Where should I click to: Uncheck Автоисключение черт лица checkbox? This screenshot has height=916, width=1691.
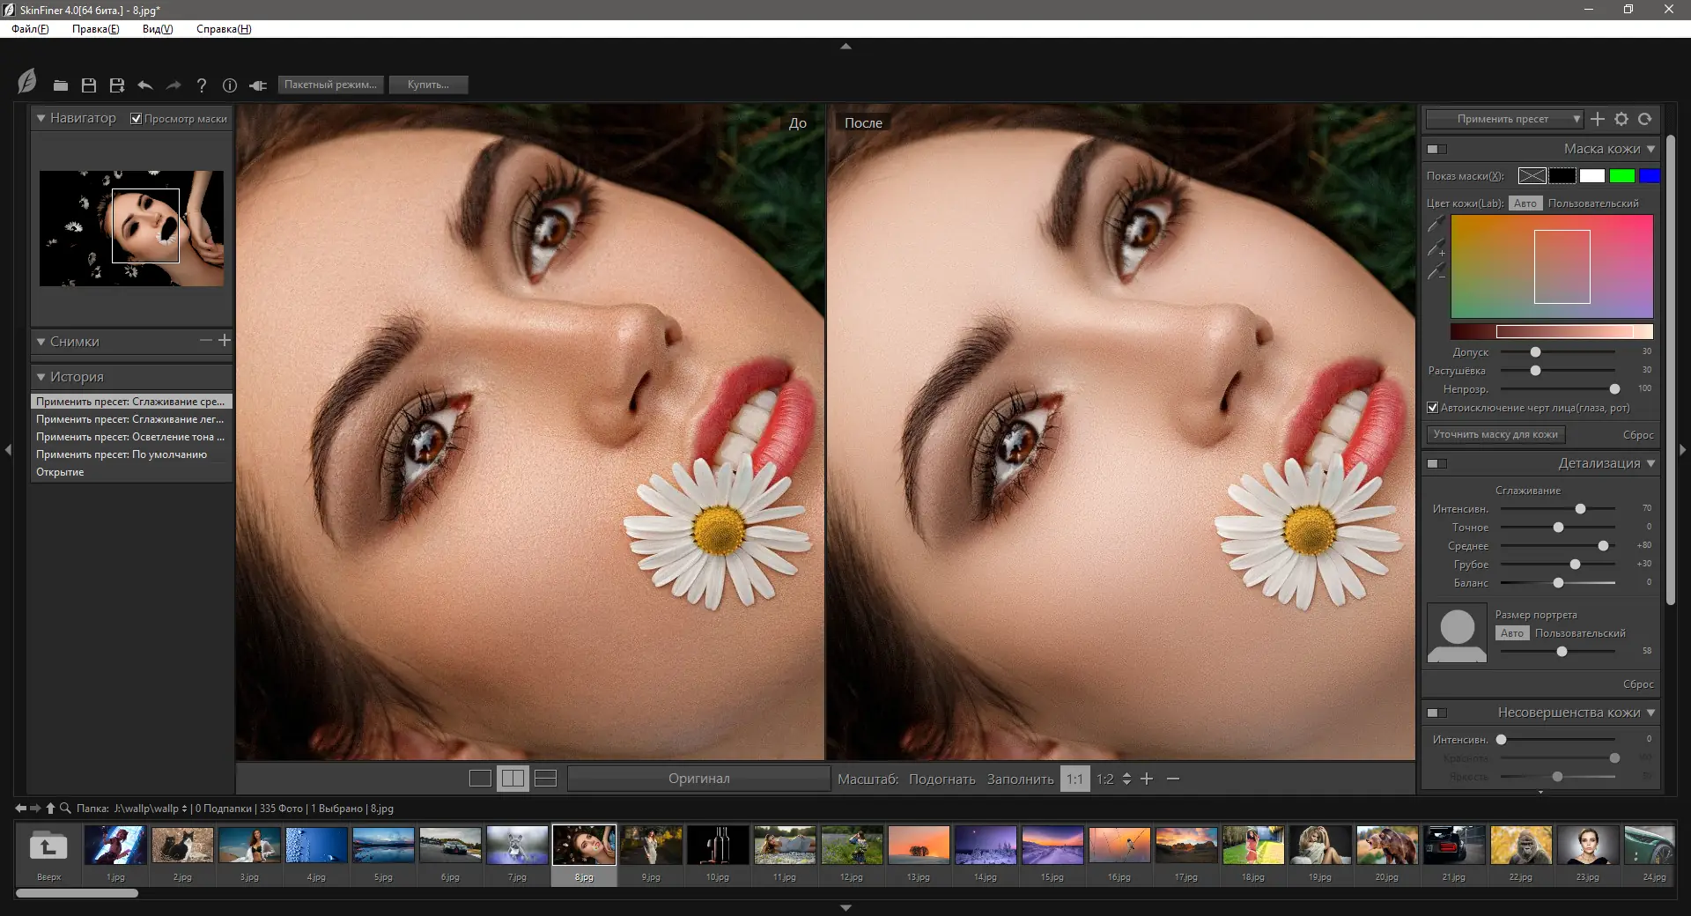(1433, 408)
